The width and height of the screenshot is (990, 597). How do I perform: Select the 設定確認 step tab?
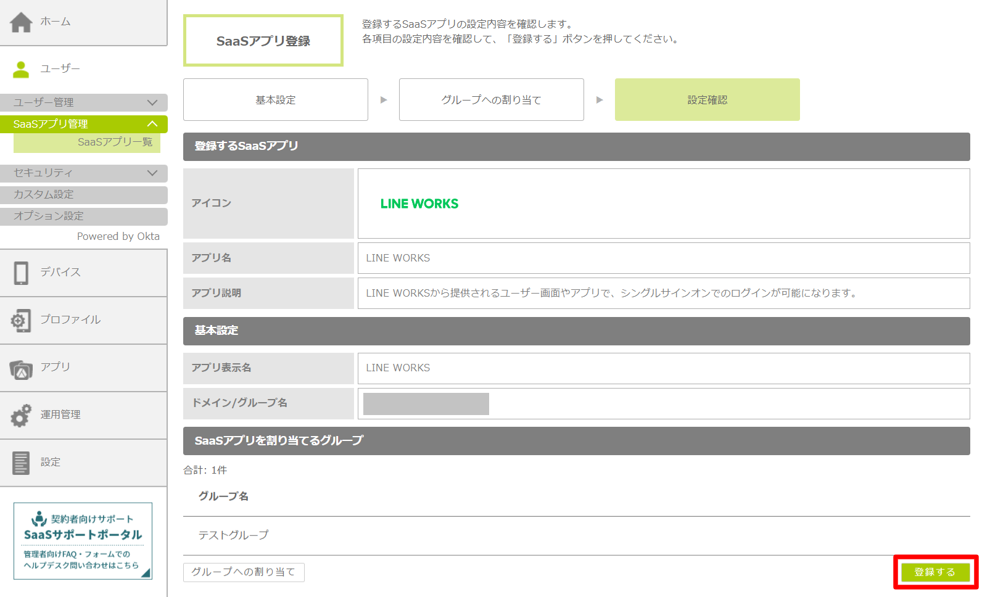(x=707, y=100)
